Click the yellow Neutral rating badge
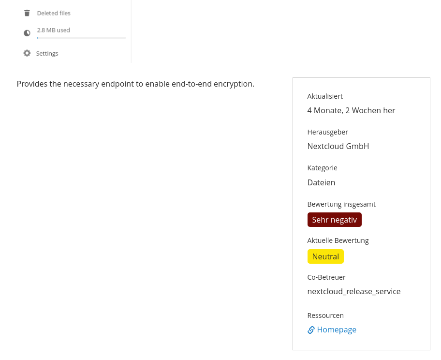This screenshot has height=360, width=441. click(325, 257)
